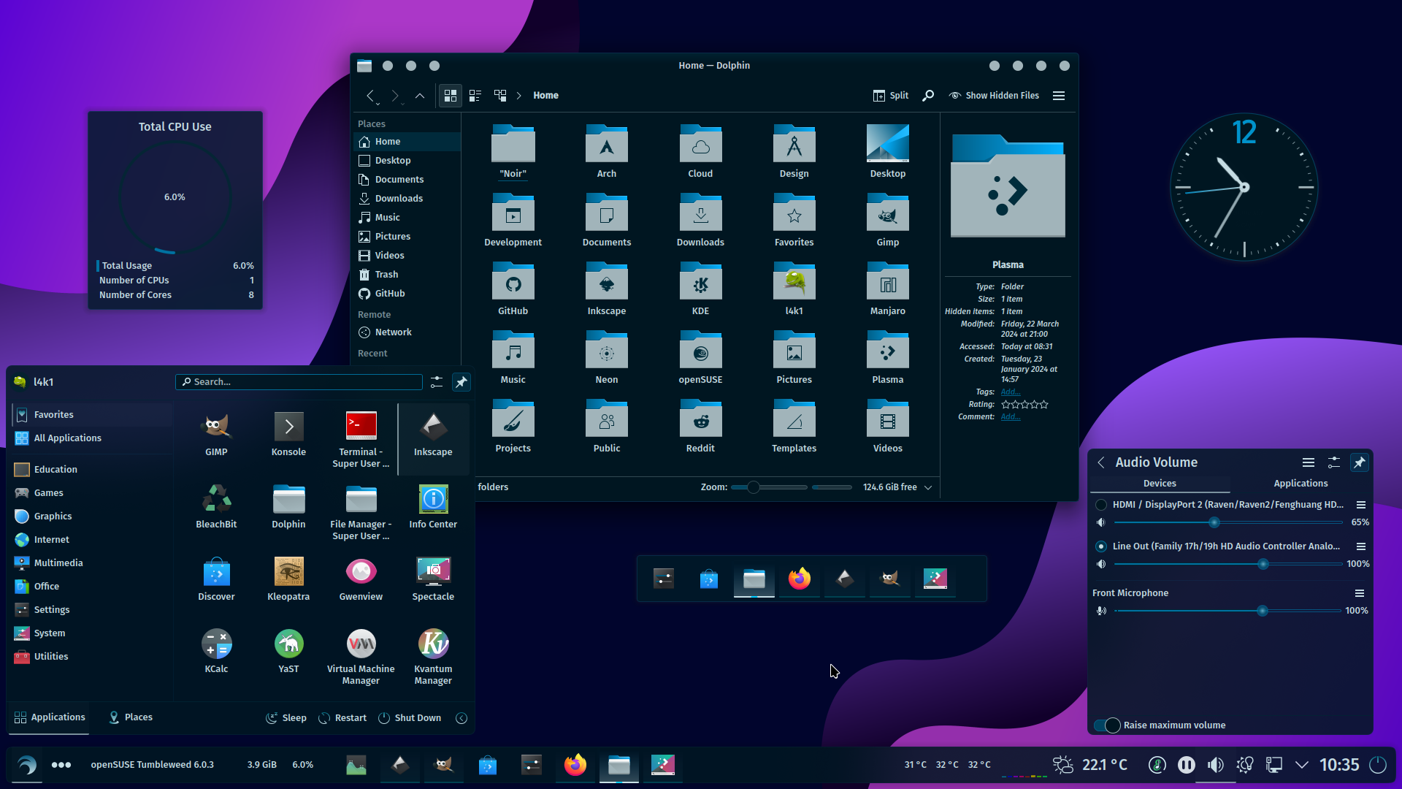1402x789 pixels.
Task: Open Utilities category in launcher
Action: click(x=92, y=657)
